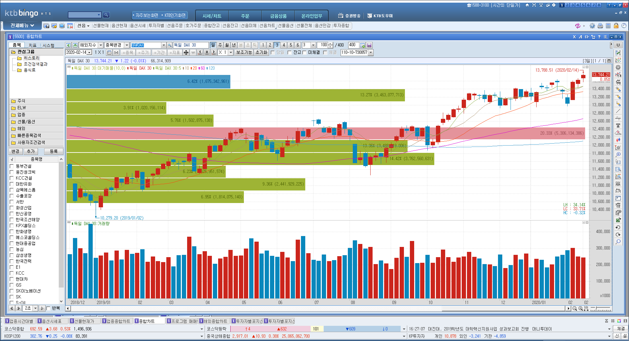
Task: Check the 한국전력 list checkbox
Action: click(x=12, y=261)
